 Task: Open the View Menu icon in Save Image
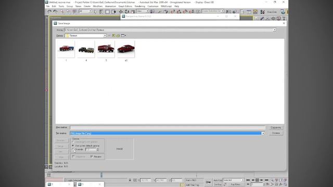pyautogui.click(x=123, y=36)
